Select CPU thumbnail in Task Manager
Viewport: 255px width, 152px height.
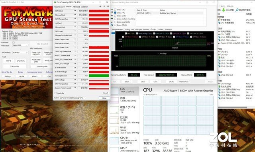coord(114,91)
